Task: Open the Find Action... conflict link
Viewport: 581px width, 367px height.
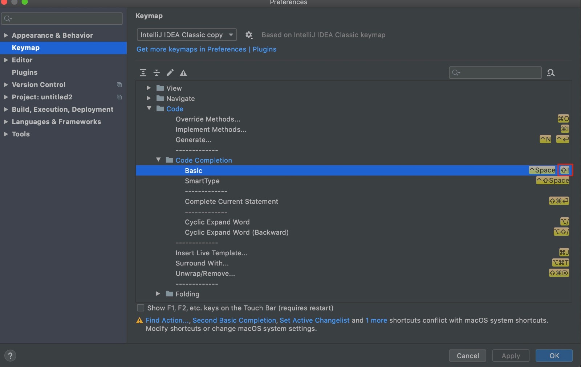Action: coord(167,321)
